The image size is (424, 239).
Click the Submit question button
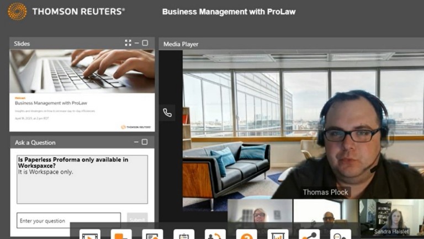coord(137,220)
